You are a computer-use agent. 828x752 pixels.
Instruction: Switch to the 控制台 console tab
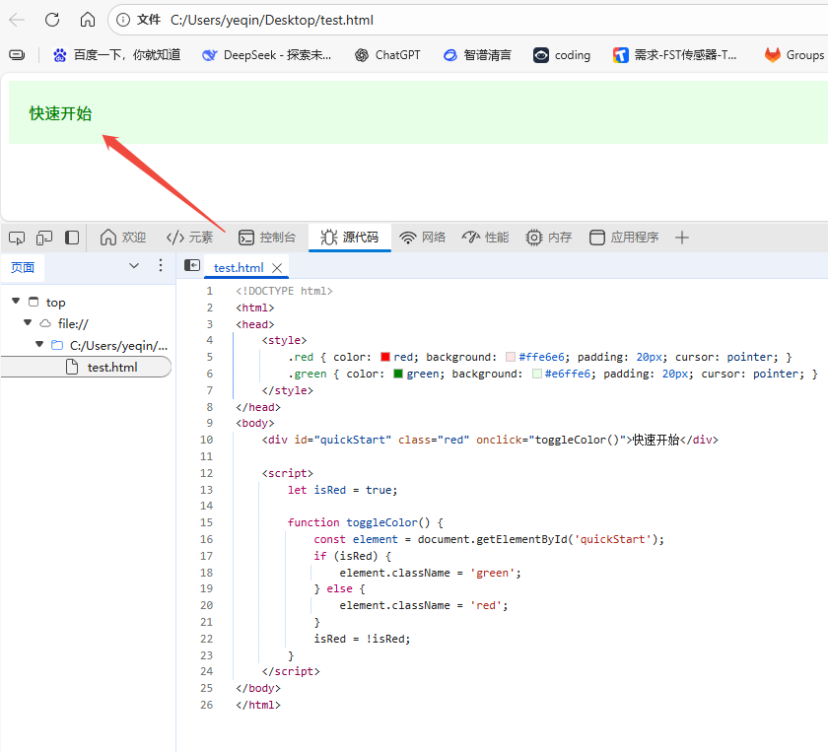[267, 238]
